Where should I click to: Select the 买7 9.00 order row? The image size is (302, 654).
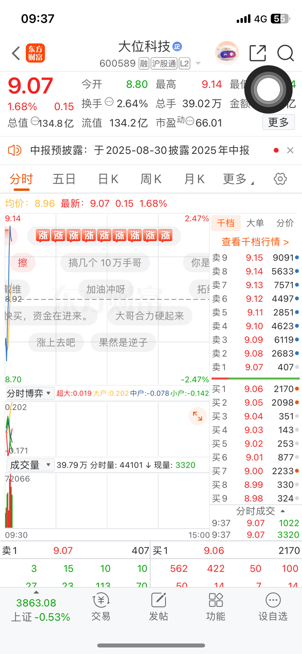point(256,471)
